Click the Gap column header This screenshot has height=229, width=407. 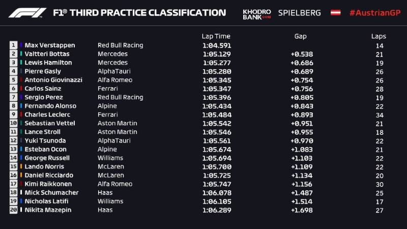pyautogui.click(x=301, y=36)
